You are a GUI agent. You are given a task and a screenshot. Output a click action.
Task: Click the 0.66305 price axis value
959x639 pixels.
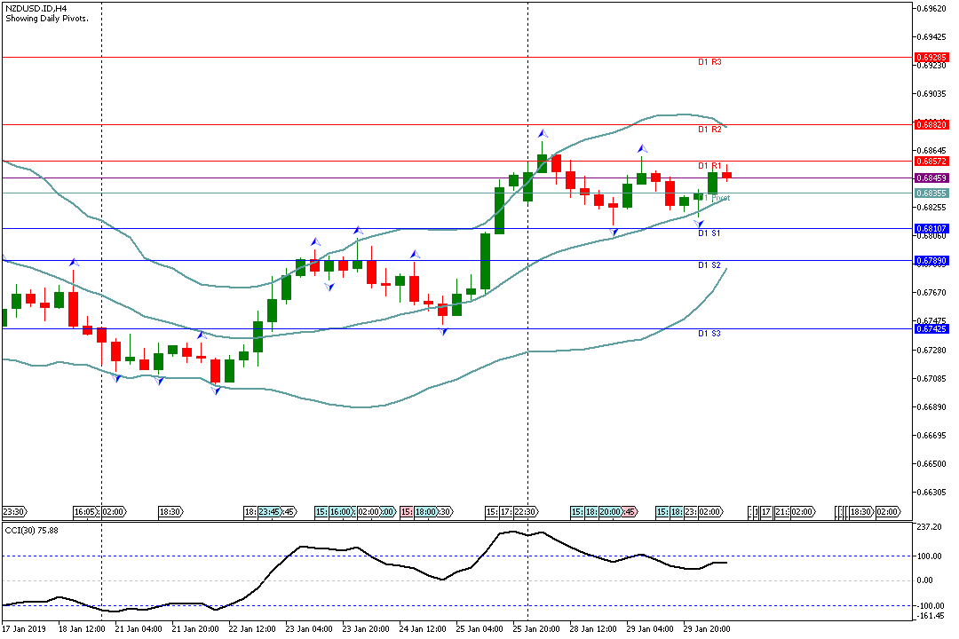point(931,493)
